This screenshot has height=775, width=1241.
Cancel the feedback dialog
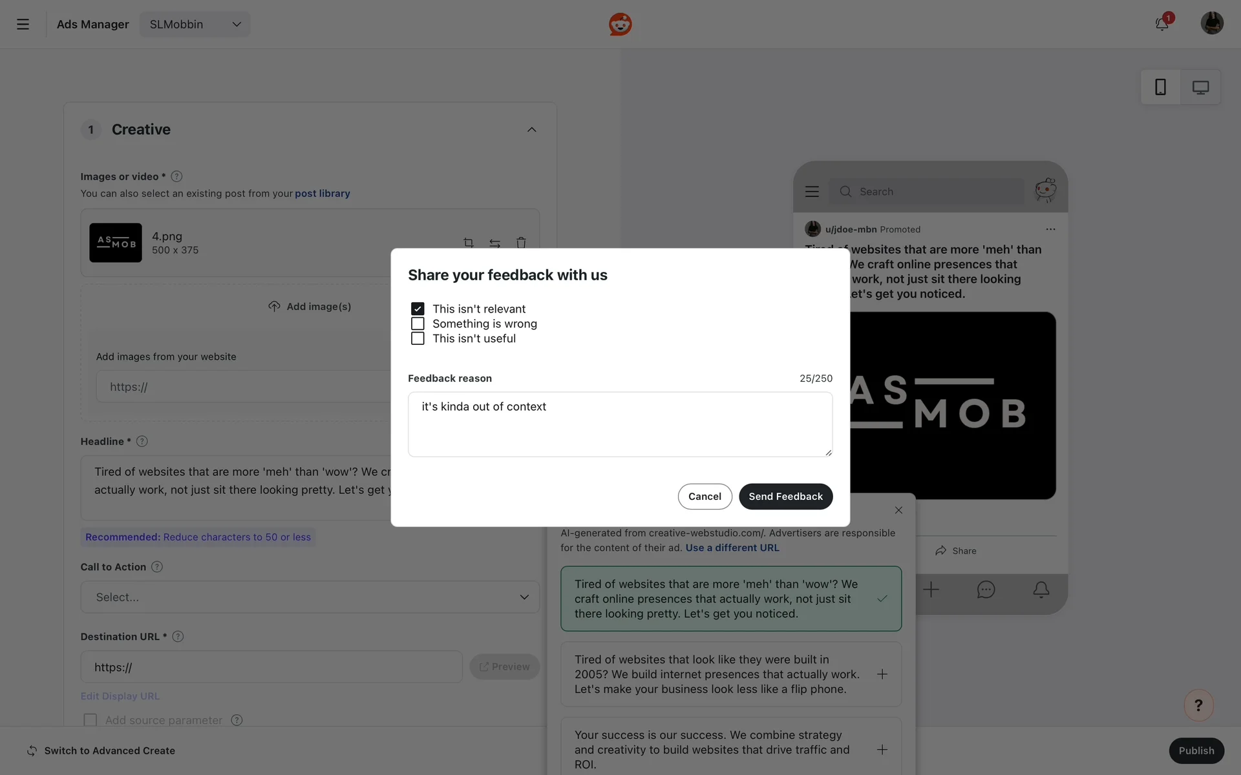click(705, 497)
